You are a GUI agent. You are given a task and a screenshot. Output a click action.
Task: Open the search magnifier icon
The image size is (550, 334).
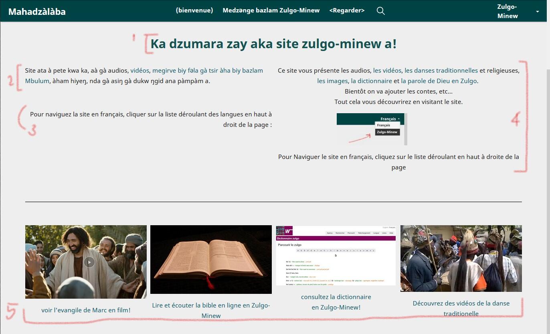(380, 11)
